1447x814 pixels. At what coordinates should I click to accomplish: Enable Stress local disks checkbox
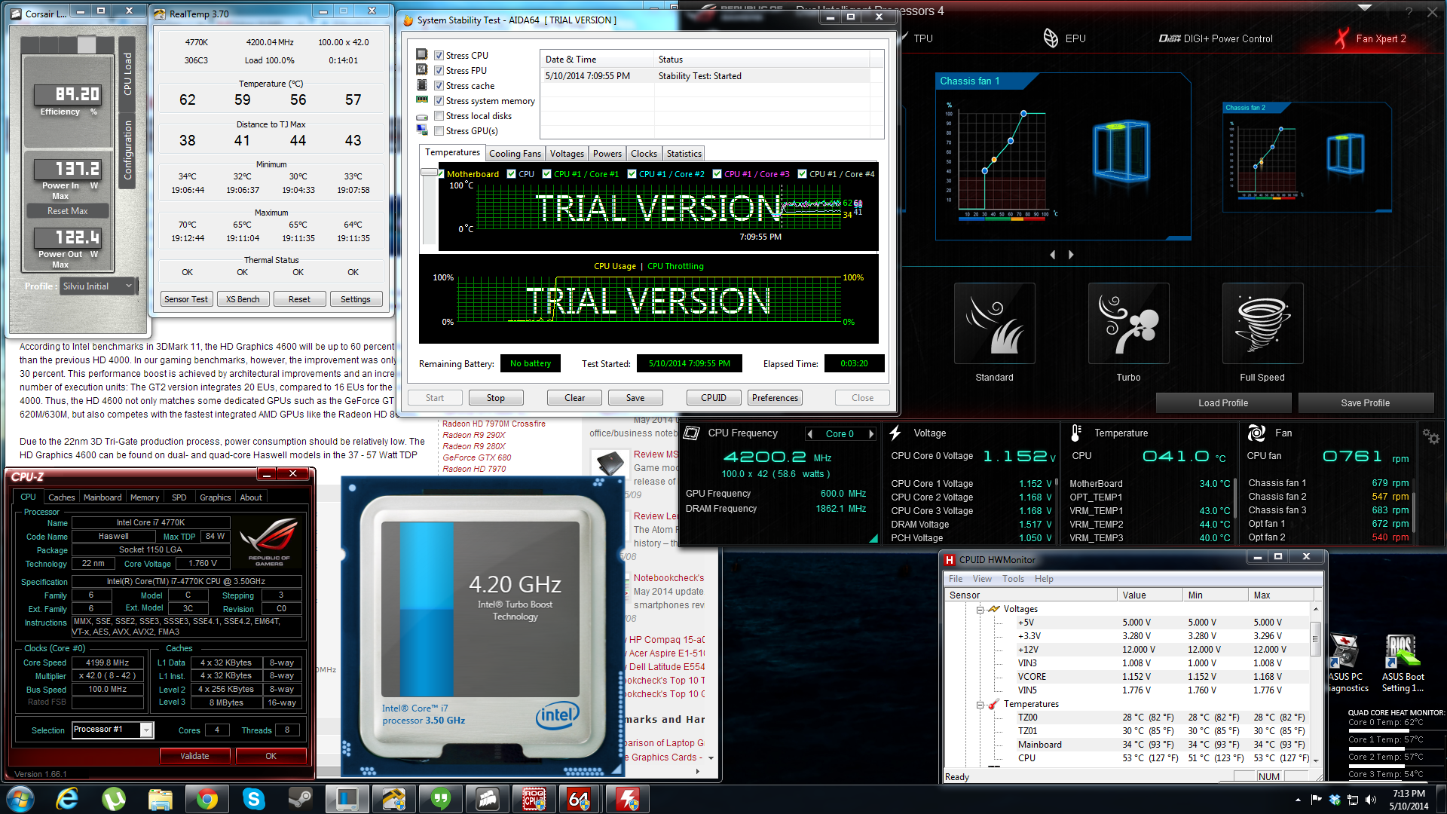(x=439, y=115)
